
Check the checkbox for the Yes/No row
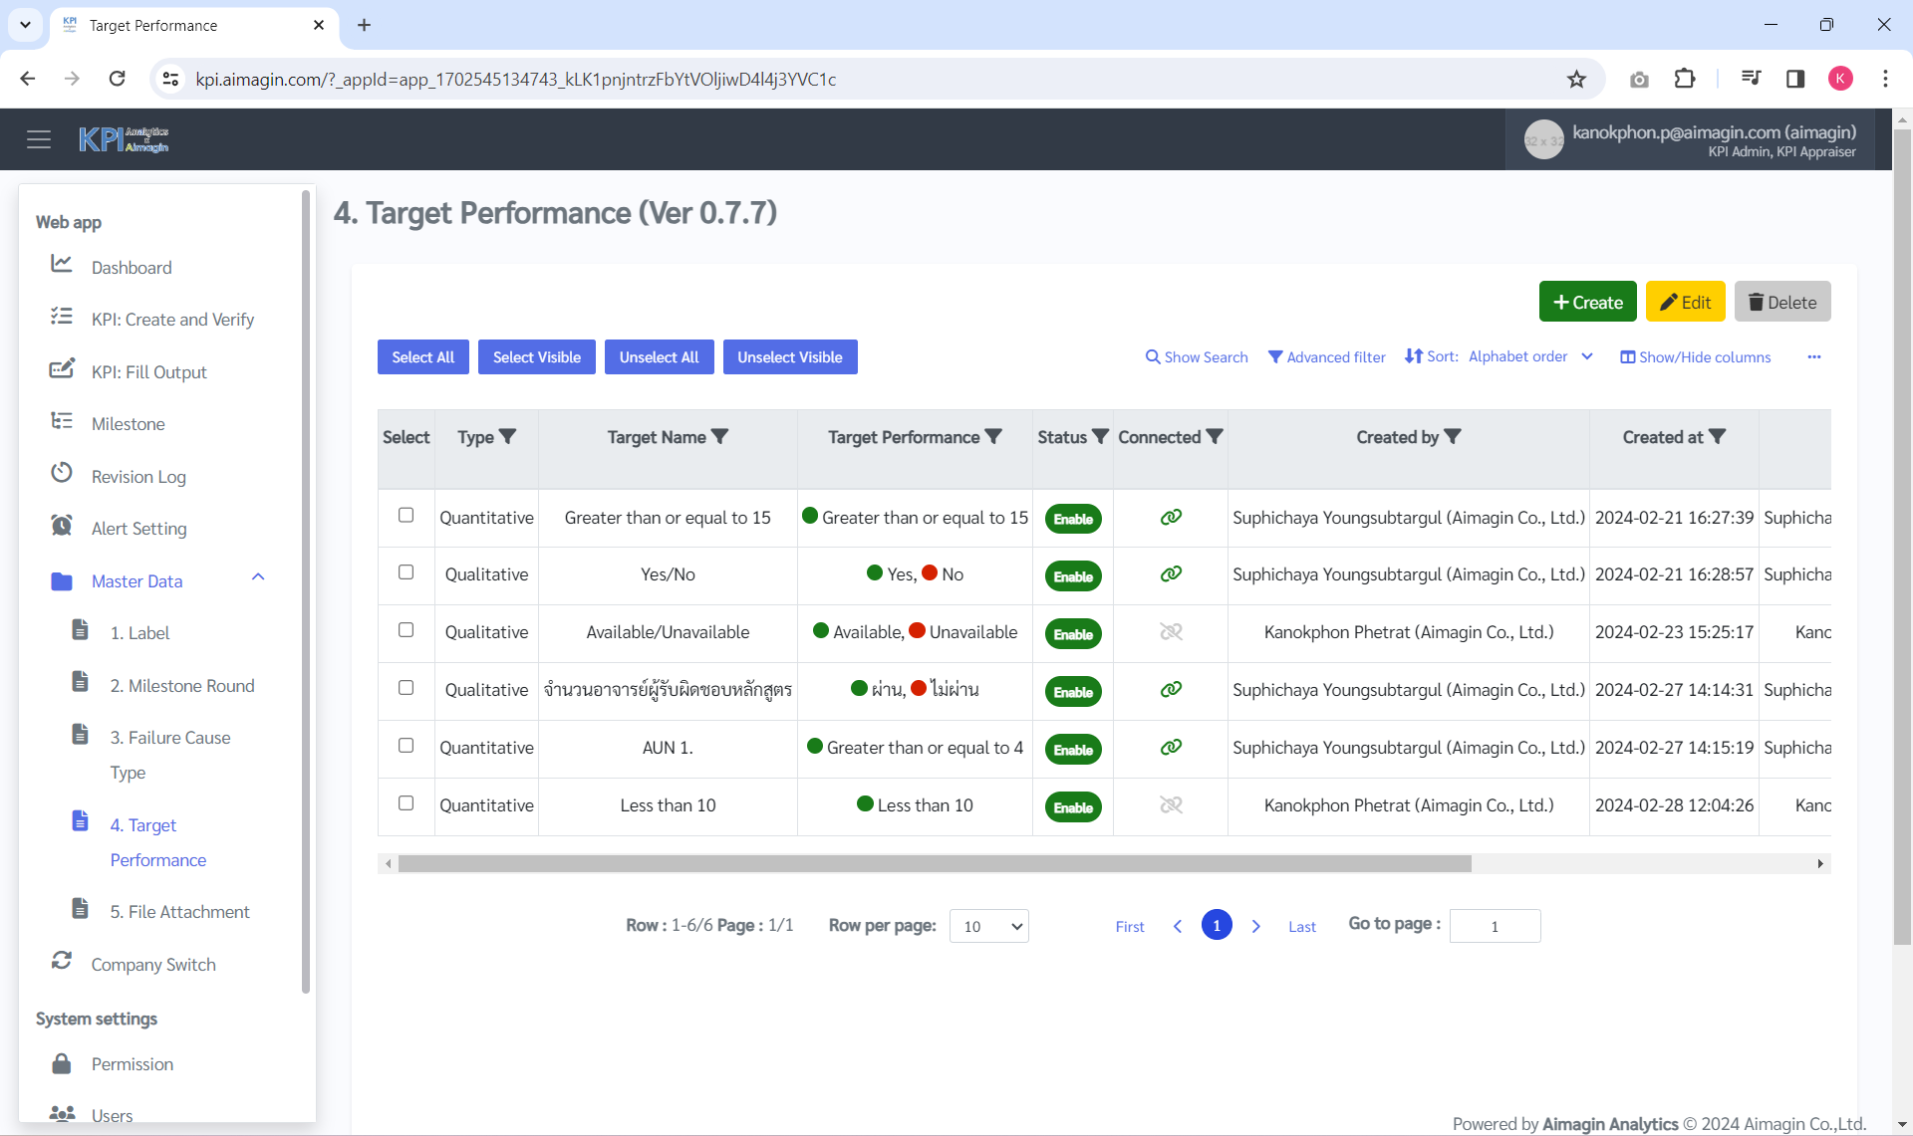click(x=406, y=572)
